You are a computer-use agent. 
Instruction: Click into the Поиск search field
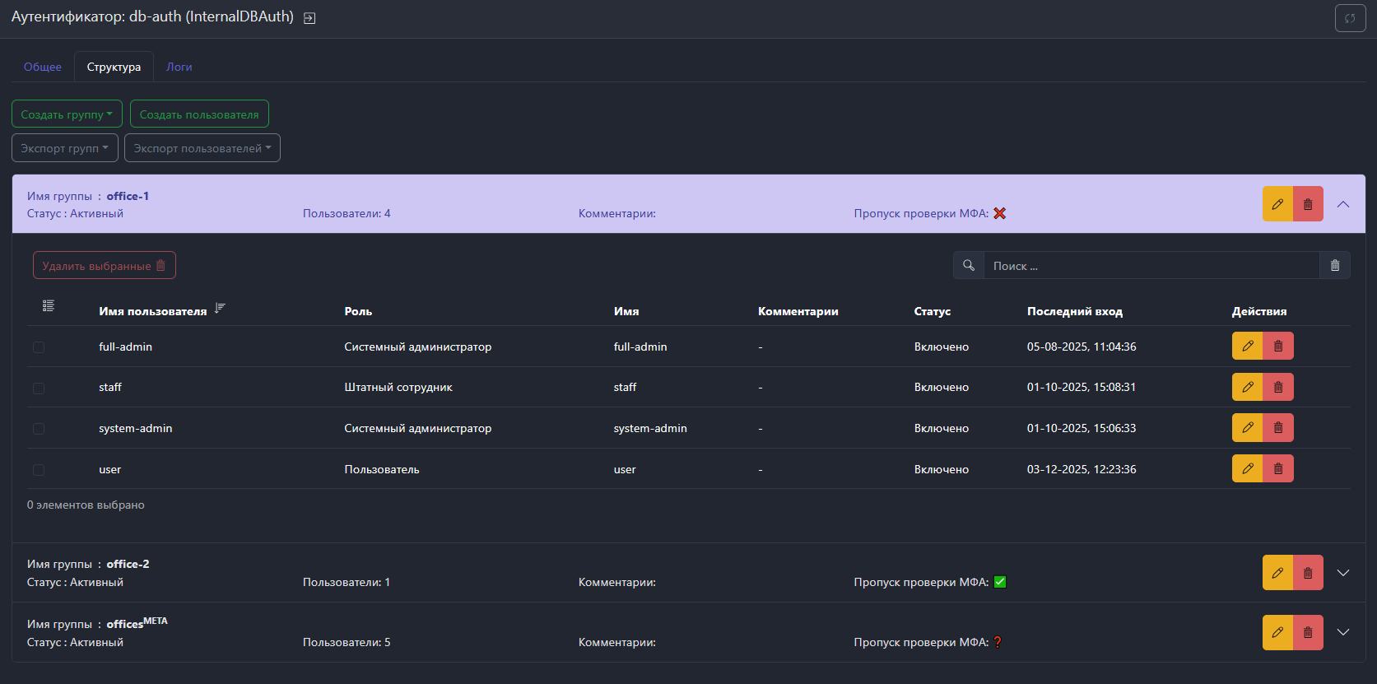[x=1151, y=266]
